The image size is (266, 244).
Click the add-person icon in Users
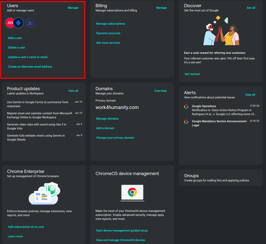click(x=30, y=23)
